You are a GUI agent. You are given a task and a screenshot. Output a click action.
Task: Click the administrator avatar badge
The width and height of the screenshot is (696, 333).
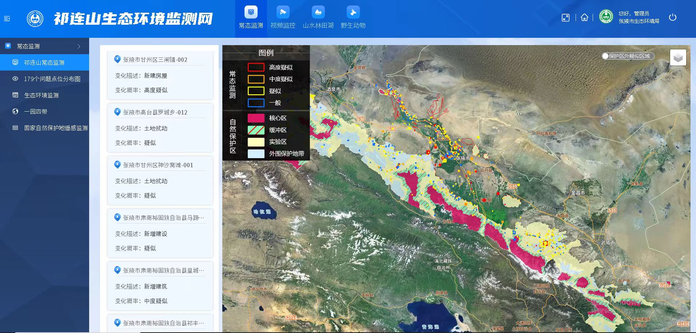point(606,17)
